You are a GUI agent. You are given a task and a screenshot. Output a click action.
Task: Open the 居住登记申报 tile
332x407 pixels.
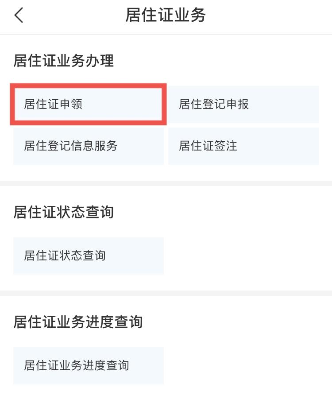[x=243, y=105]
